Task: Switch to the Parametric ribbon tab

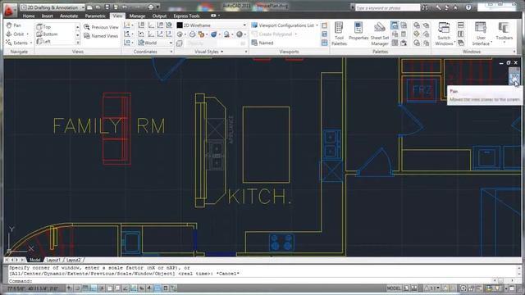Action: [x=95, y=16]
